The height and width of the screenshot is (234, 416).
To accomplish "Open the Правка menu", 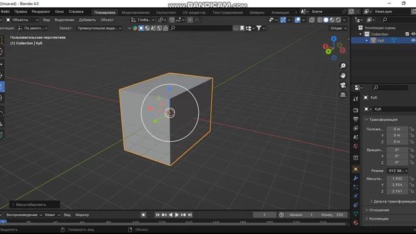I will [20, 12].
